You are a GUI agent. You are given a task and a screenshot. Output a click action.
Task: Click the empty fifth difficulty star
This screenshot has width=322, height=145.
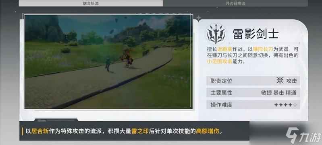tap(295, 105)
